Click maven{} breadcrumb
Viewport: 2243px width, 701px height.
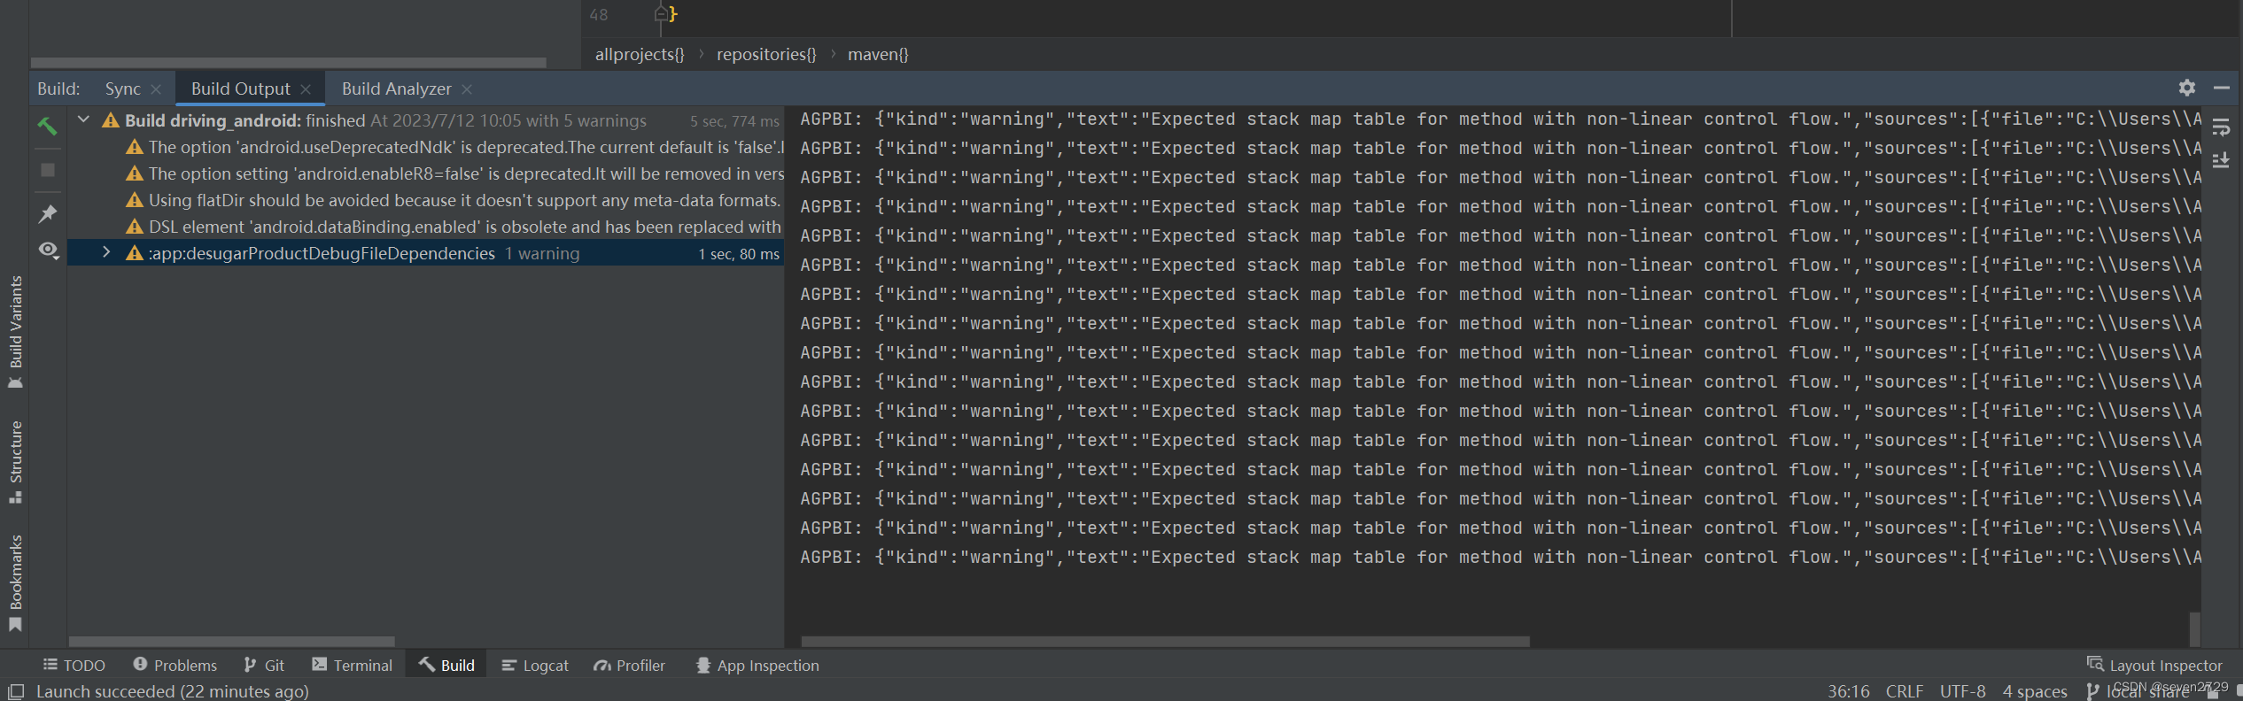(878, 54)
